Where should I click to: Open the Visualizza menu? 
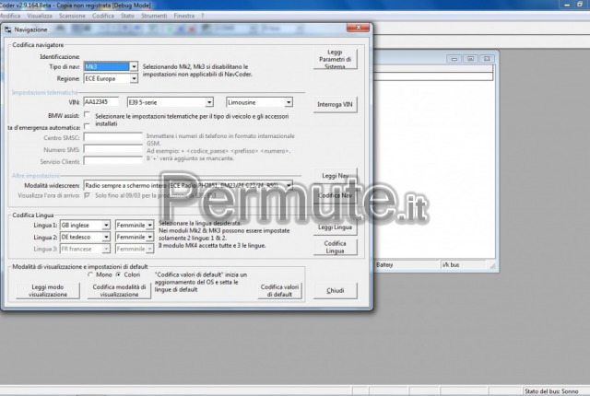coord(40,16)
